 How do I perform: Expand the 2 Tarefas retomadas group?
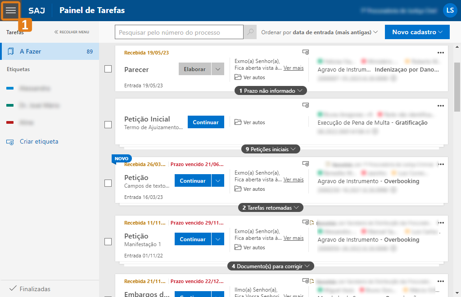coord(271,207)
